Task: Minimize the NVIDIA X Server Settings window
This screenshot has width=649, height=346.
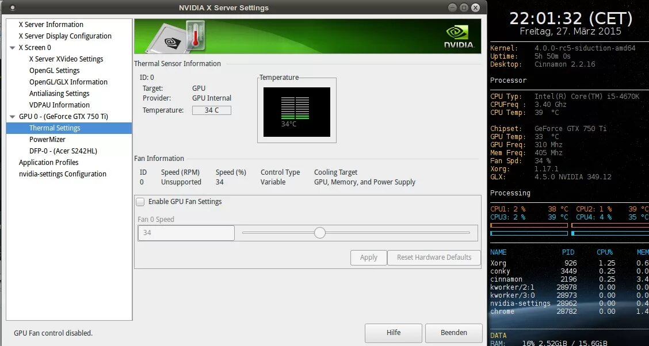Action: point(452,7)
